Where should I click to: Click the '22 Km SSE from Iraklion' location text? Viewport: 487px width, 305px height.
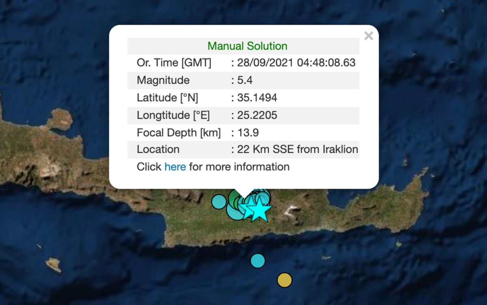tap(297, 149)
